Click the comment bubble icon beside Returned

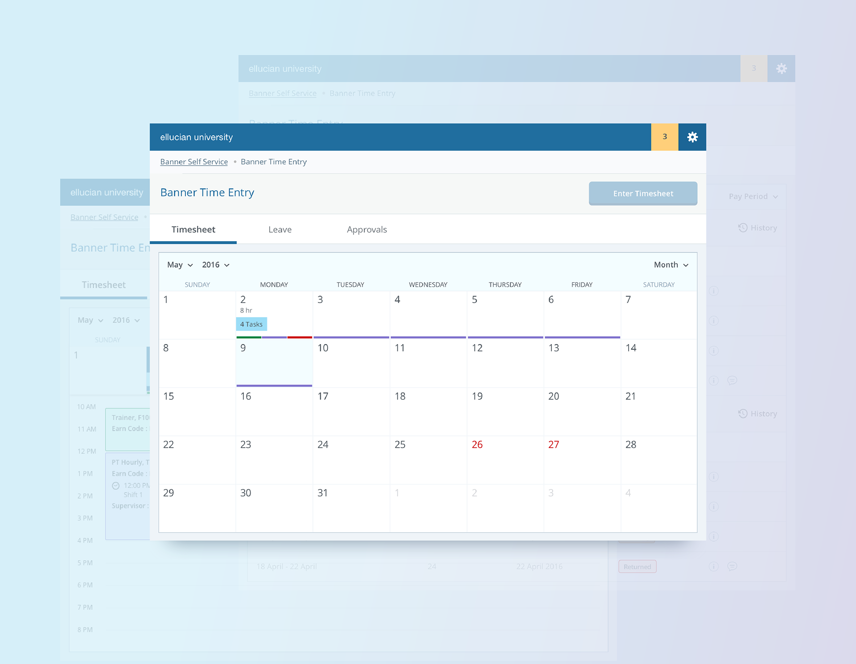coord(732,566)
